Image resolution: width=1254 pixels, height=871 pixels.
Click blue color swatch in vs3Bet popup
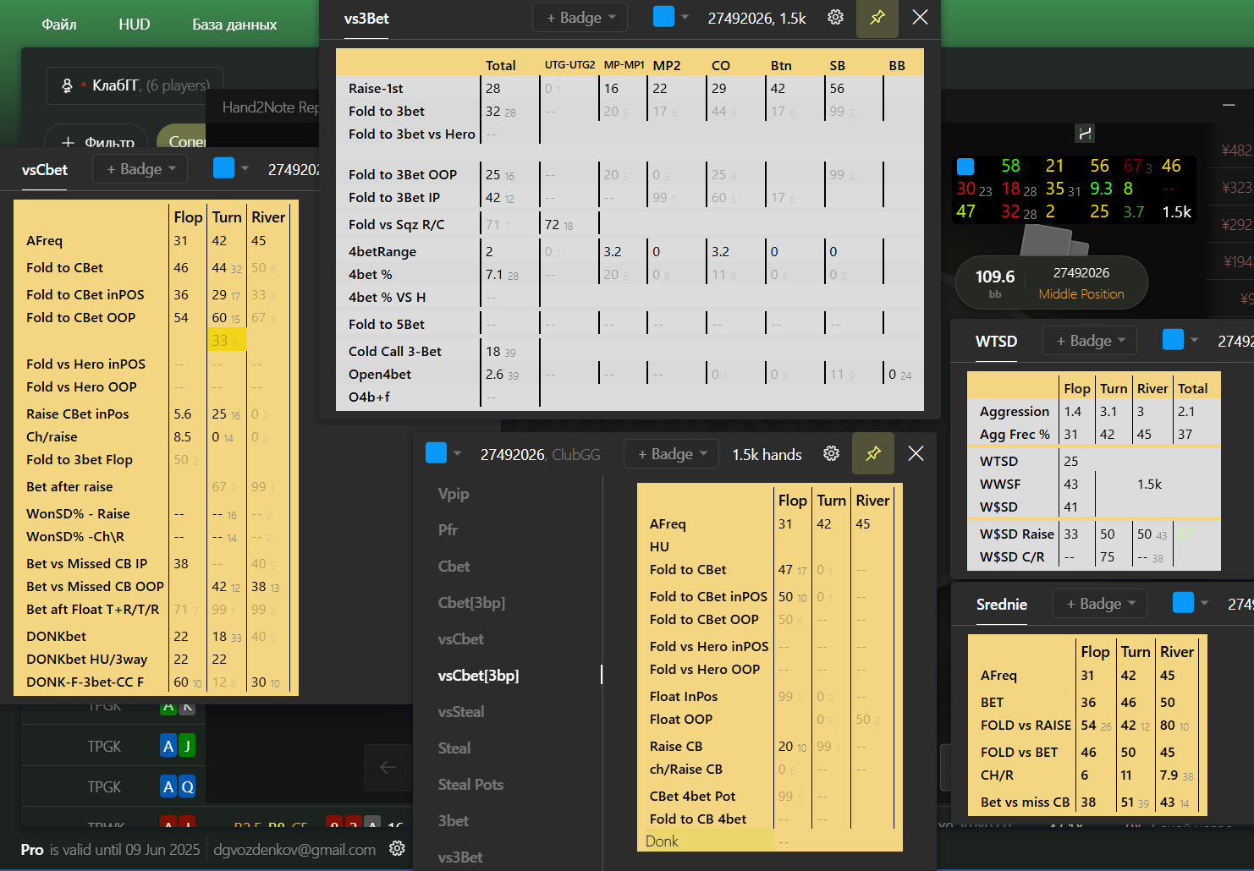(x=664, y=17)
